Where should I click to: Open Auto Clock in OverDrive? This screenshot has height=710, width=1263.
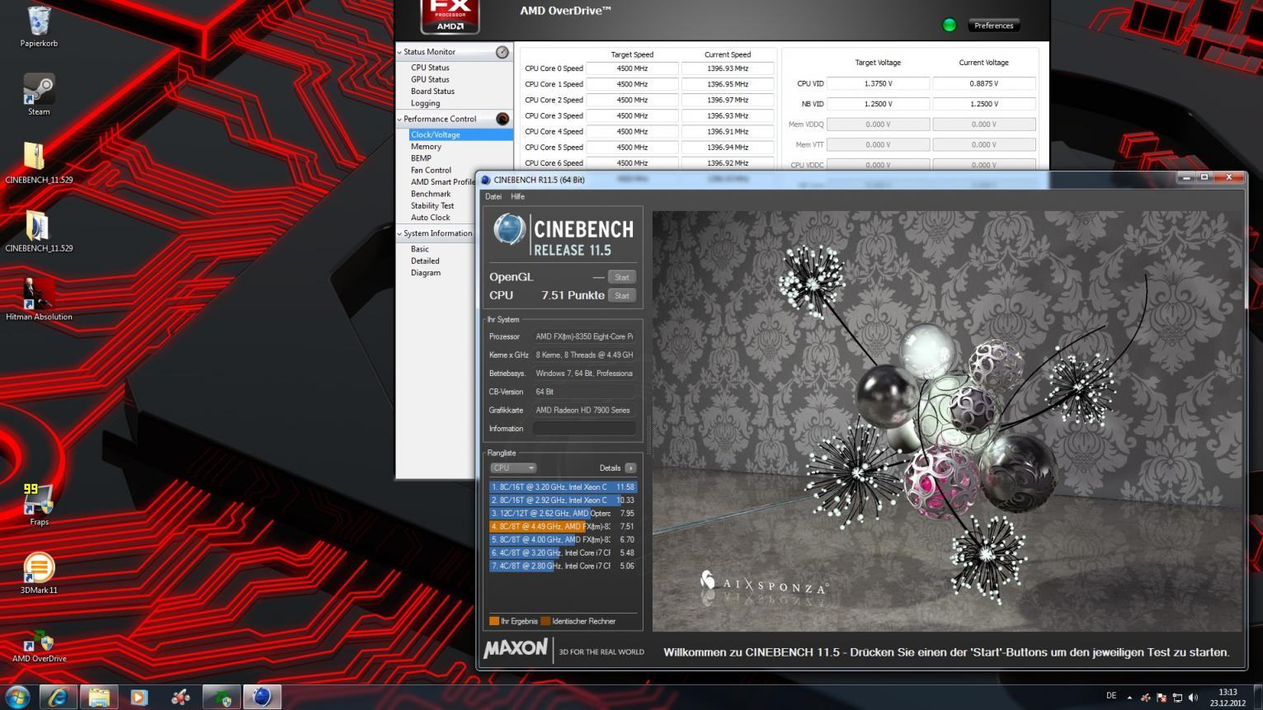pyautogui.click(x=431, y=218)
